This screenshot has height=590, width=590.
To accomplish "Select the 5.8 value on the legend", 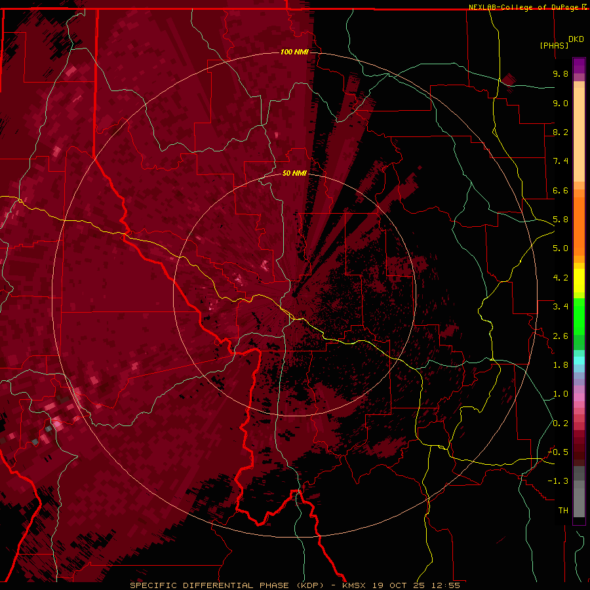I will [x=560, y=220].
